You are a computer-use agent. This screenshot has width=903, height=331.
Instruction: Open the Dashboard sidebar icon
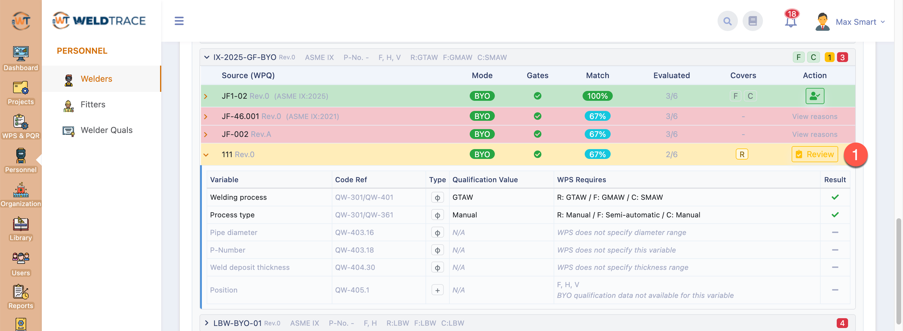pos(21,58)
